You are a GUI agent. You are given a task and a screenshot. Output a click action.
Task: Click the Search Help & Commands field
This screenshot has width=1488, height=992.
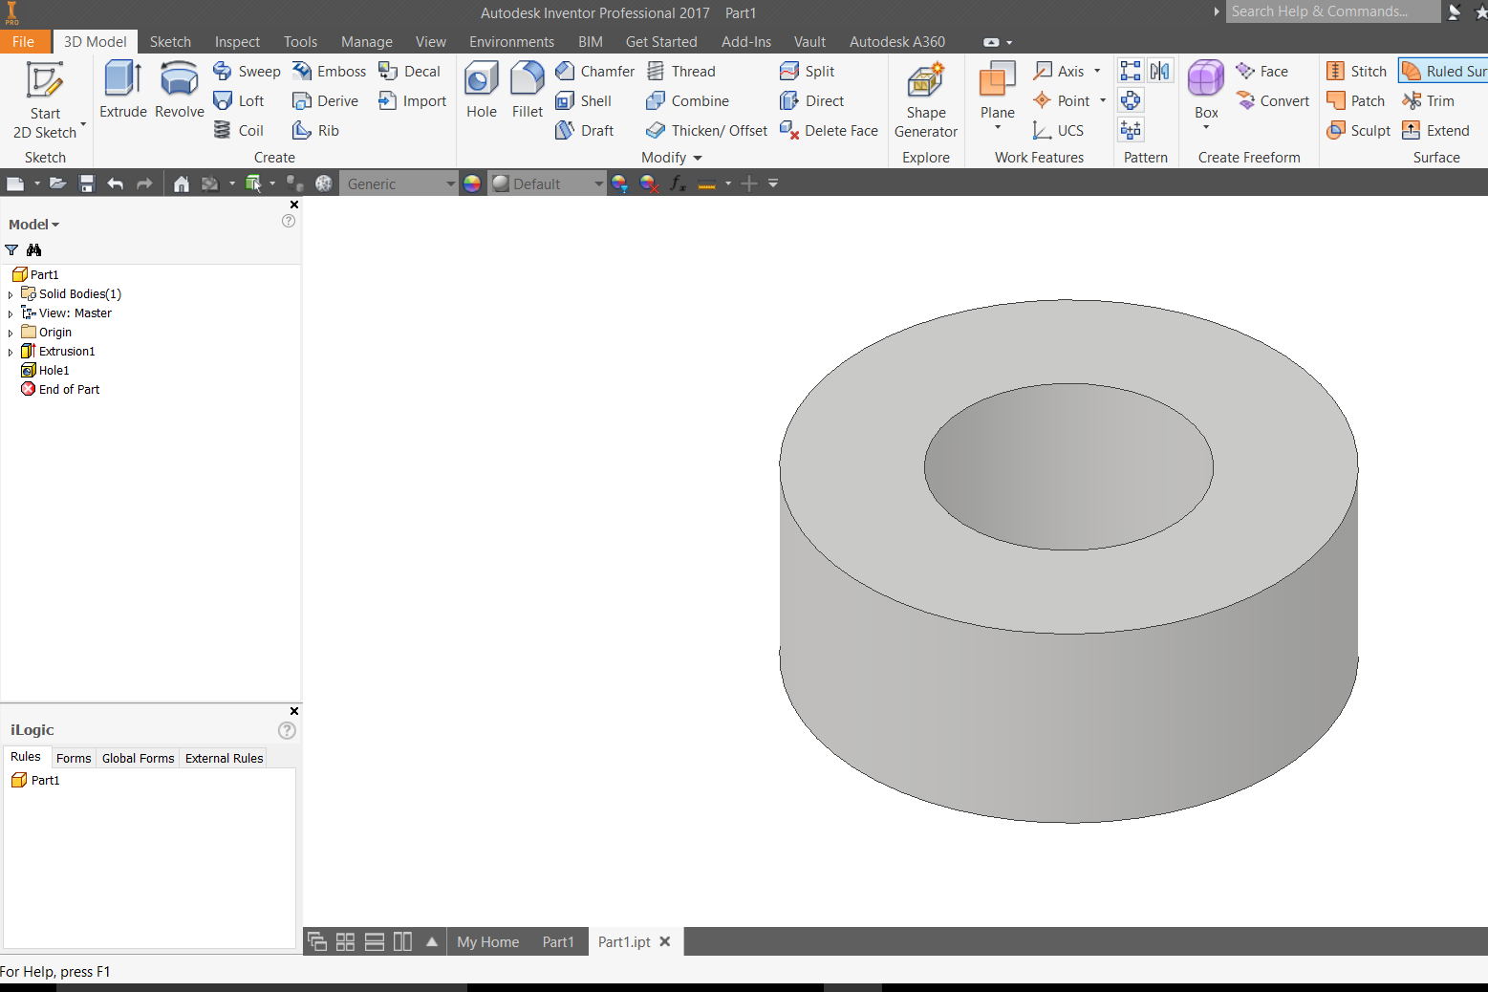pyautogui.click(x=1332, y=11)
